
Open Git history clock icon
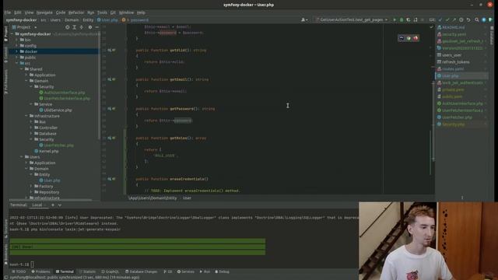click(x=461, y=19)
